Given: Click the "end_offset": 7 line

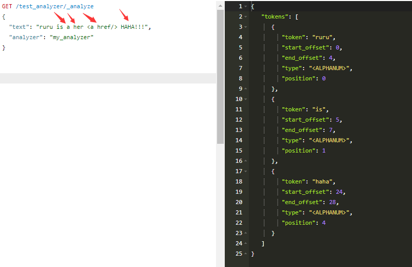Looking at the screenshot, I should click(309, 130).
